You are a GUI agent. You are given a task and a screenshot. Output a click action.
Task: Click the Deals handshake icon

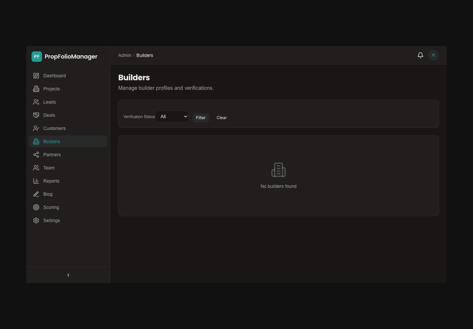coord(36,115)
